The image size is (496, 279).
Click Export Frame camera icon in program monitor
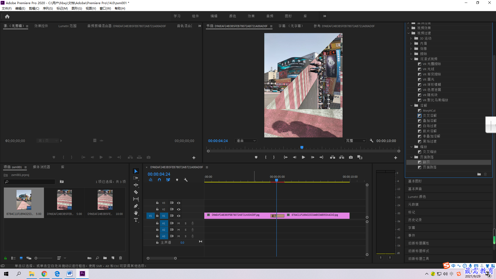pyautogui.click(x=351, y=157)
